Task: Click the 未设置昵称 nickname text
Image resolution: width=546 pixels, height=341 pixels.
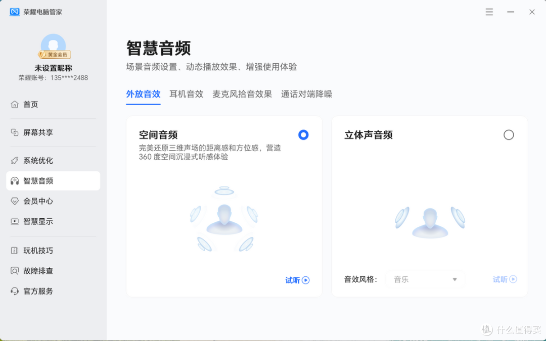Action: coord(53,68)
